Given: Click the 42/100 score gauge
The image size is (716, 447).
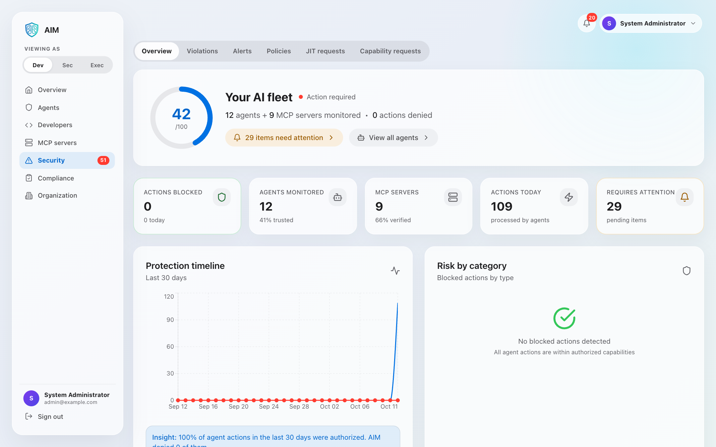Looking at the screenshot, I should tap(181, 118).
